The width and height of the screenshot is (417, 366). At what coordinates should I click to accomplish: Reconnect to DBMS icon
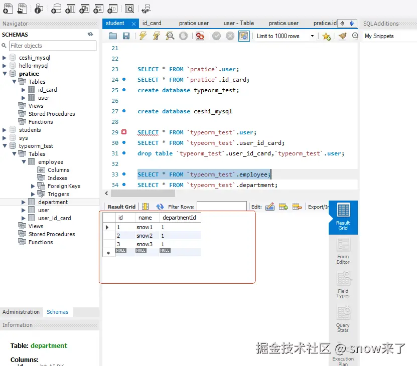pos(146,9)
